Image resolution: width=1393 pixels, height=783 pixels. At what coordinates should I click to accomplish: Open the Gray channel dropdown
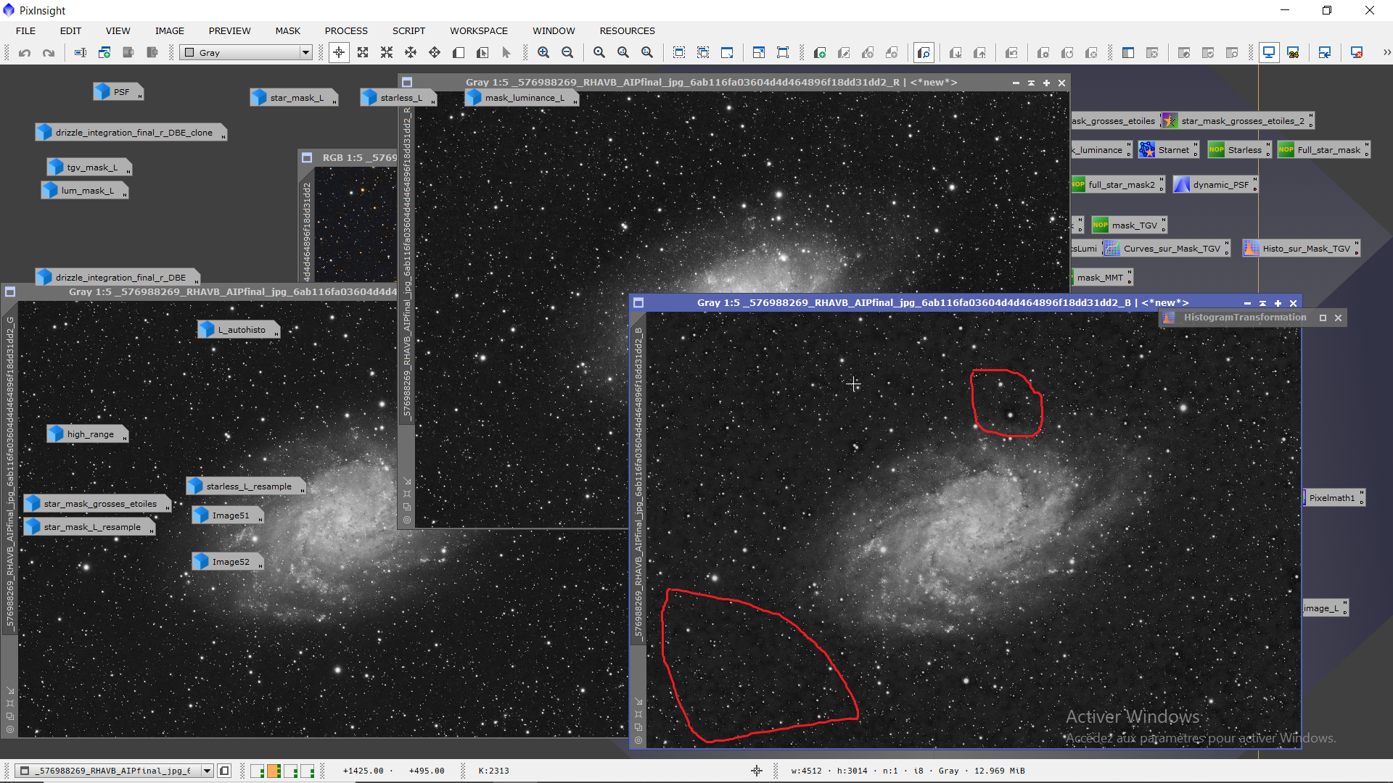click(305, 53)
